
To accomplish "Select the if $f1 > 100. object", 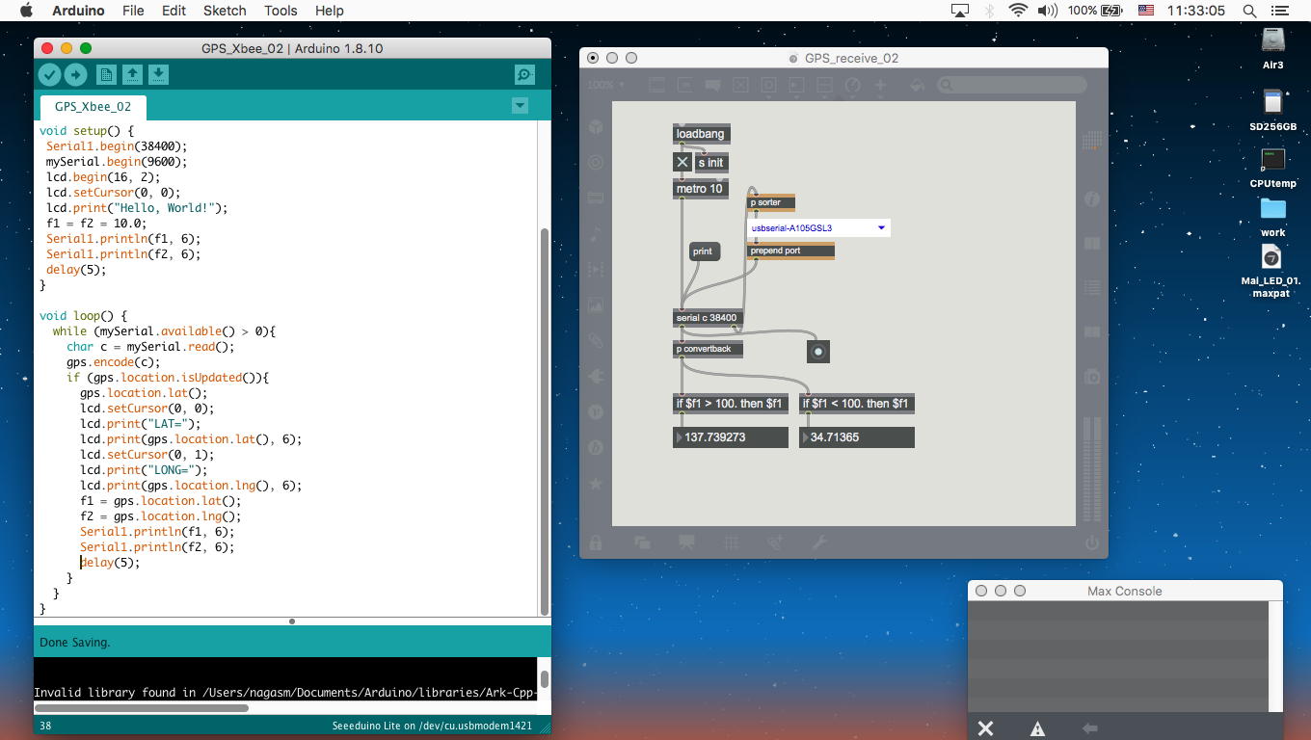I will (731, 404).
